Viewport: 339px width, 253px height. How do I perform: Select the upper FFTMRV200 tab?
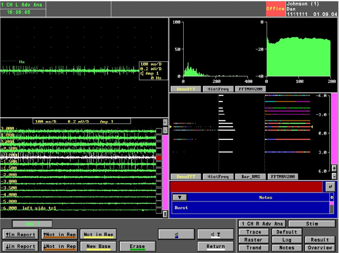coord(250,89)
